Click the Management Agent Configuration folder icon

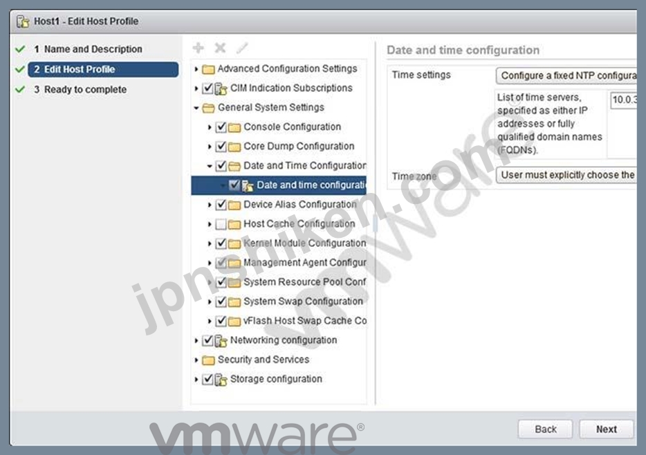(234, 263)
